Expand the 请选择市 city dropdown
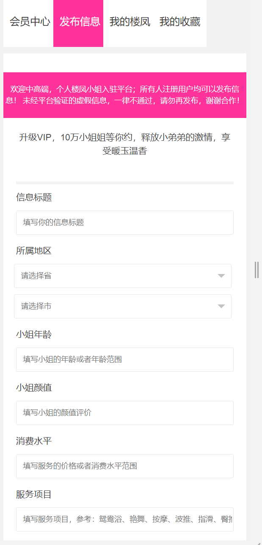The image size is (262, 545). click(x=119, y=306)
